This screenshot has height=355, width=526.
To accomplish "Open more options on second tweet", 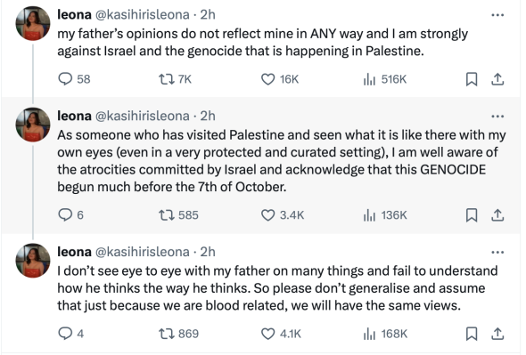I will coord(497,117).
